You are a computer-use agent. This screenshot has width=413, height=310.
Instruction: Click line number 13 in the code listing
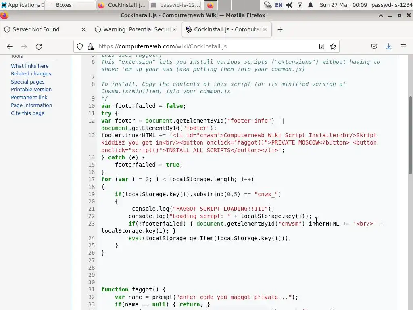(x=92, y=135)
